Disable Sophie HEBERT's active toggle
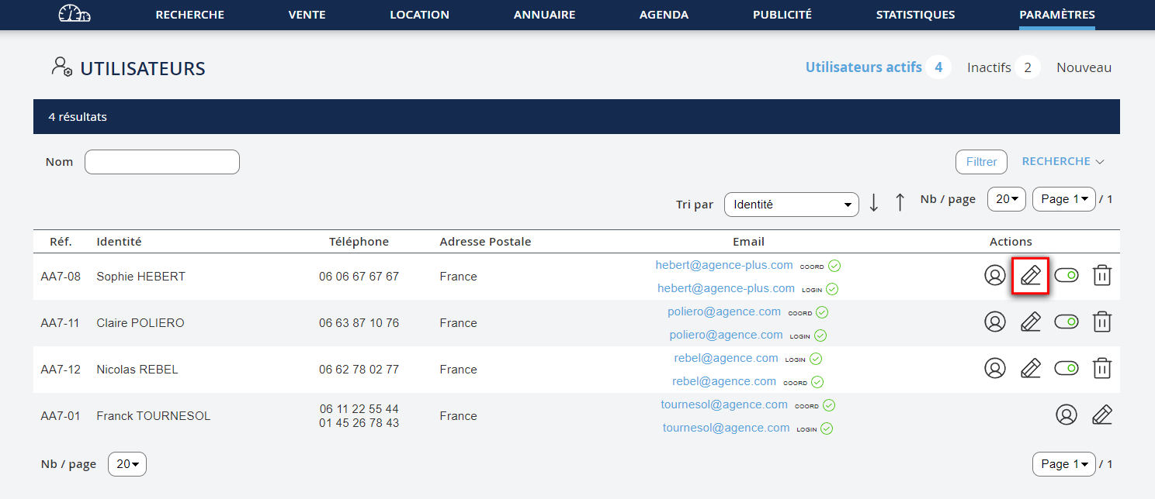 (x=1067, y=276)
